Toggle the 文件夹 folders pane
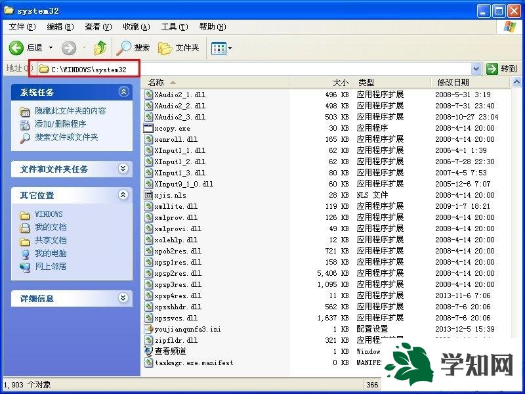Viewport: 525px width, 394px height. point(178,47)
